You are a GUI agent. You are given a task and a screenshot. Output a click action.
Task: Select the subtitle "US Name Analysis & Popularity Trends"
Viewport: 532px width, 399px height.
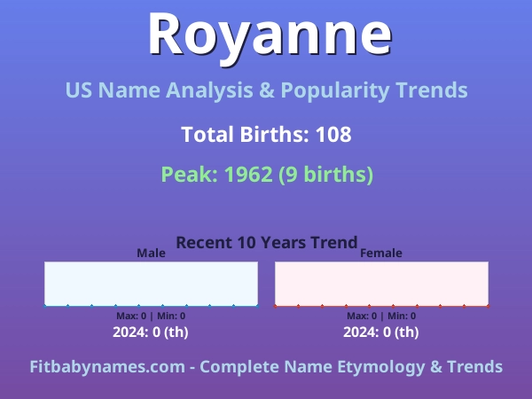[x=266, y=90]
